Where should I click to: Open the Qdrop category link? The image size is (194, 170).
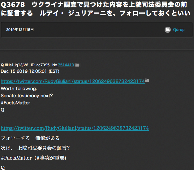pos(179,30)
